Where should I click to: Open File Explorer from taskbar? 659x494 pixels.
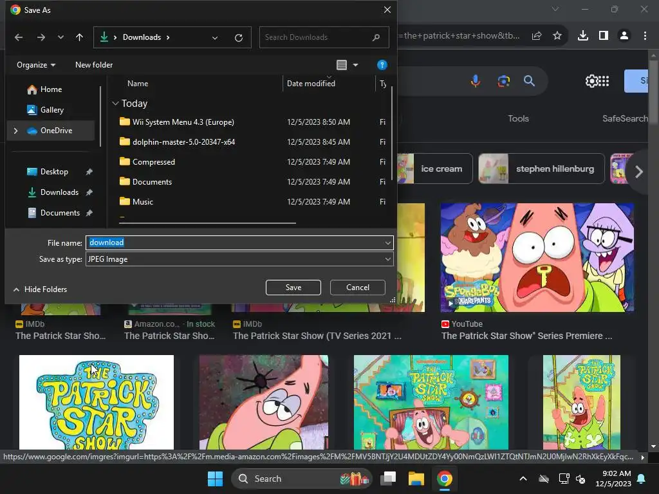coord(416,479)
